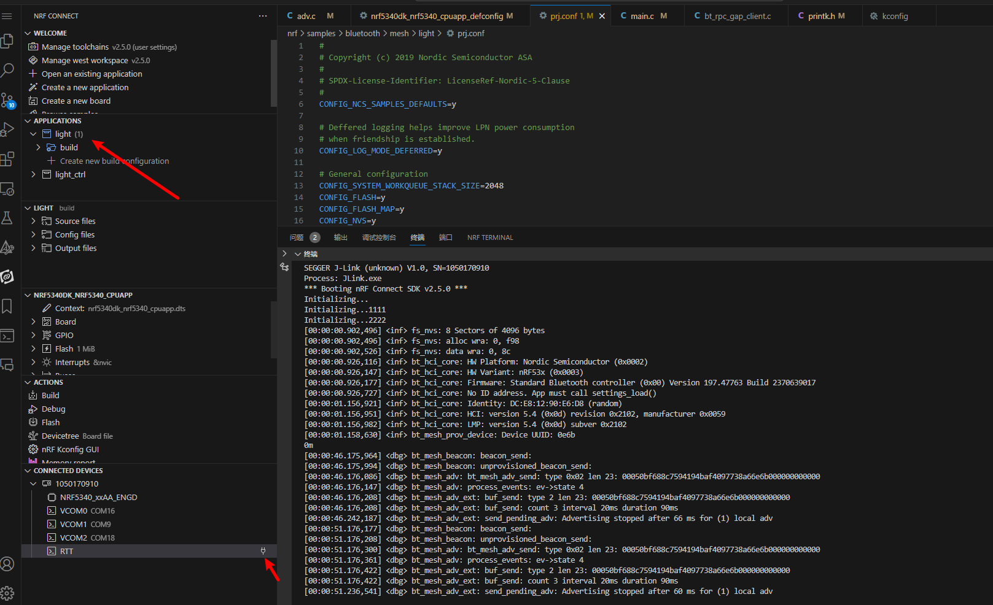Viewport: 993px width, 605px height.
Task: Expand Source files node
Action: point(33,221)
